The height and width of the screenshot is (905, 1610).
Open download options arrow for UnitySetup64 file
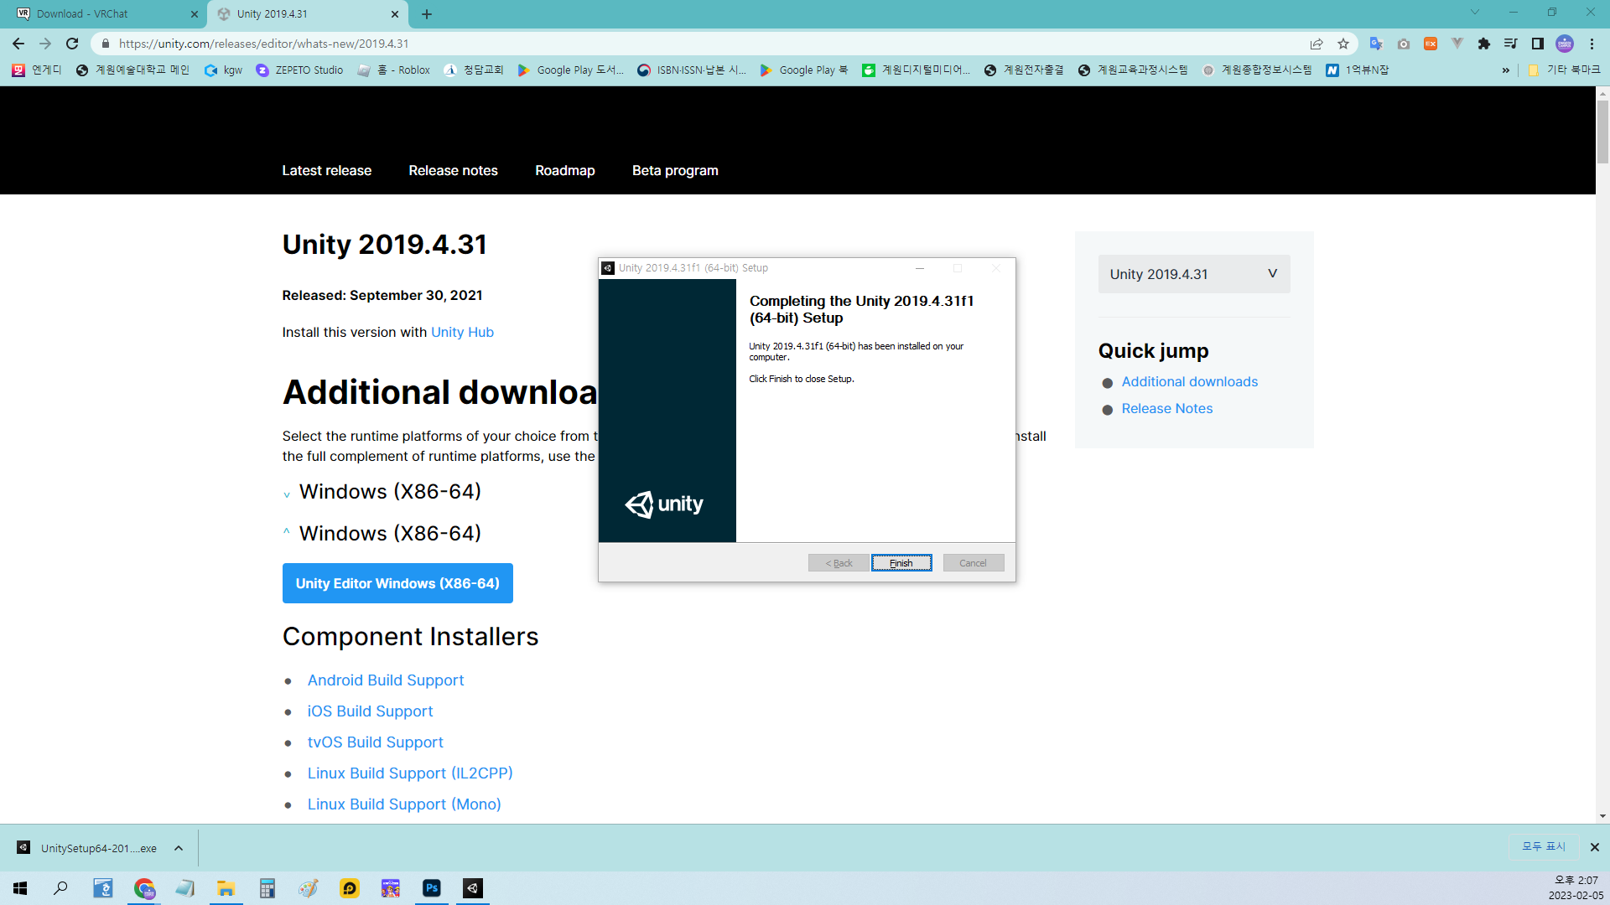pyautogui.click(x=179, y=848)
